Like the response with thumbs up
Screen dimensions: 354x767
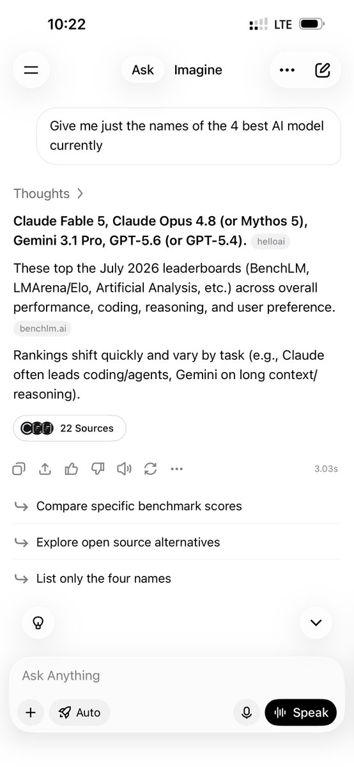[x=72, y=469]
